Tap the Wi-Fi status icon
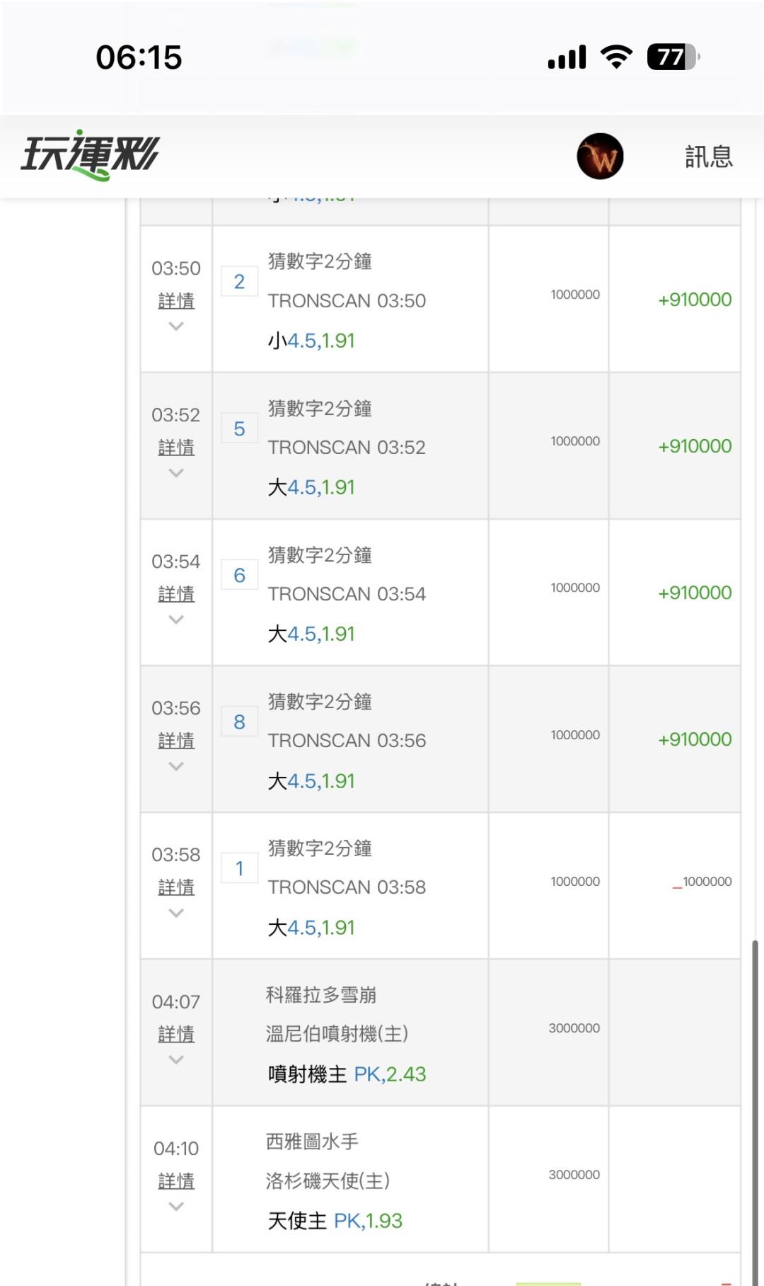 (616, 57)
